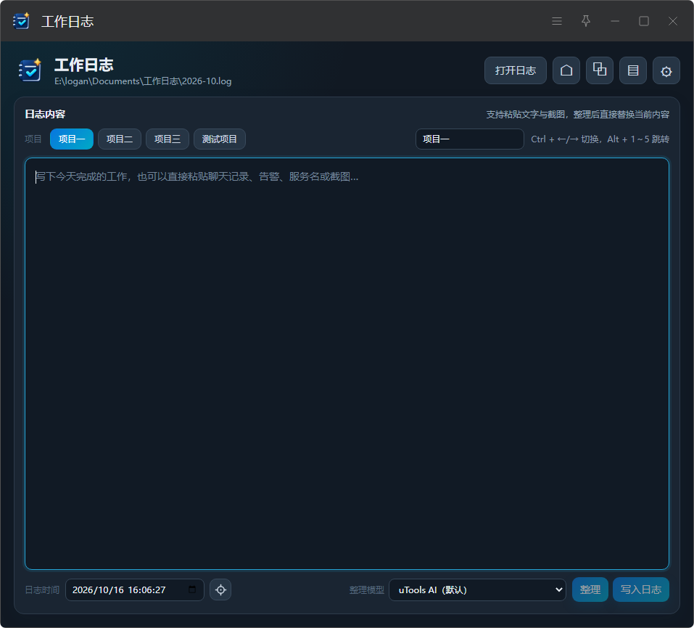Click the crosshair current-time icon
694x628 pixels.
pos(220,590)
